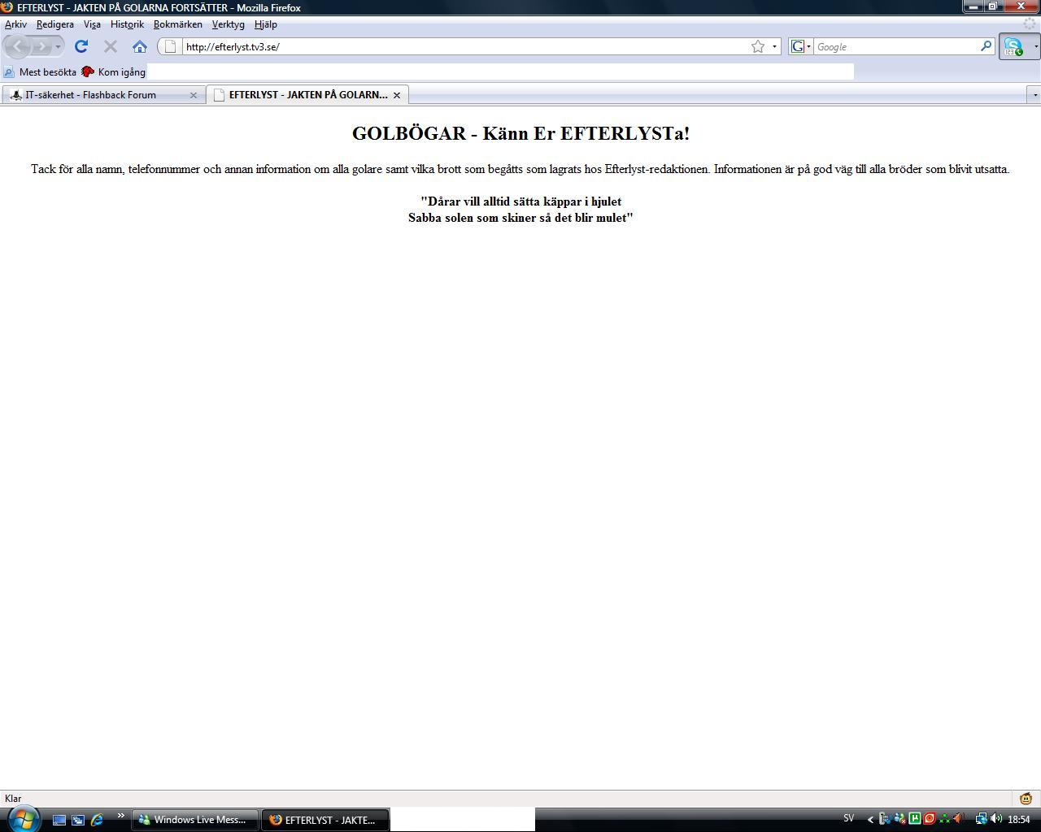Switch to IT-säkerhet - Flashback Forum tab
The height and width of the screenshot is (832, 1041).
(x=91, y=95)
